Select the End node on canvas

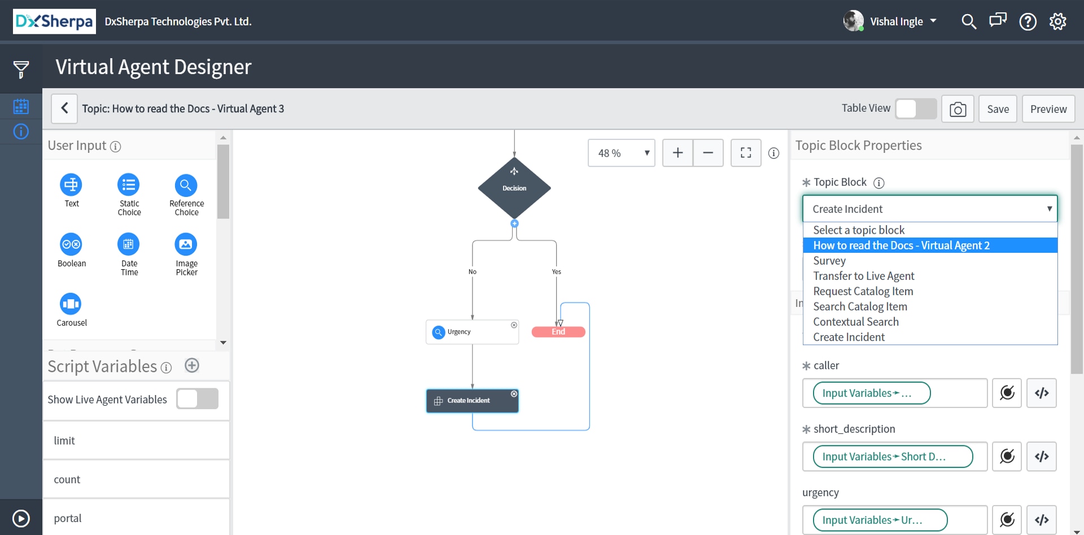tap(558, 332)
